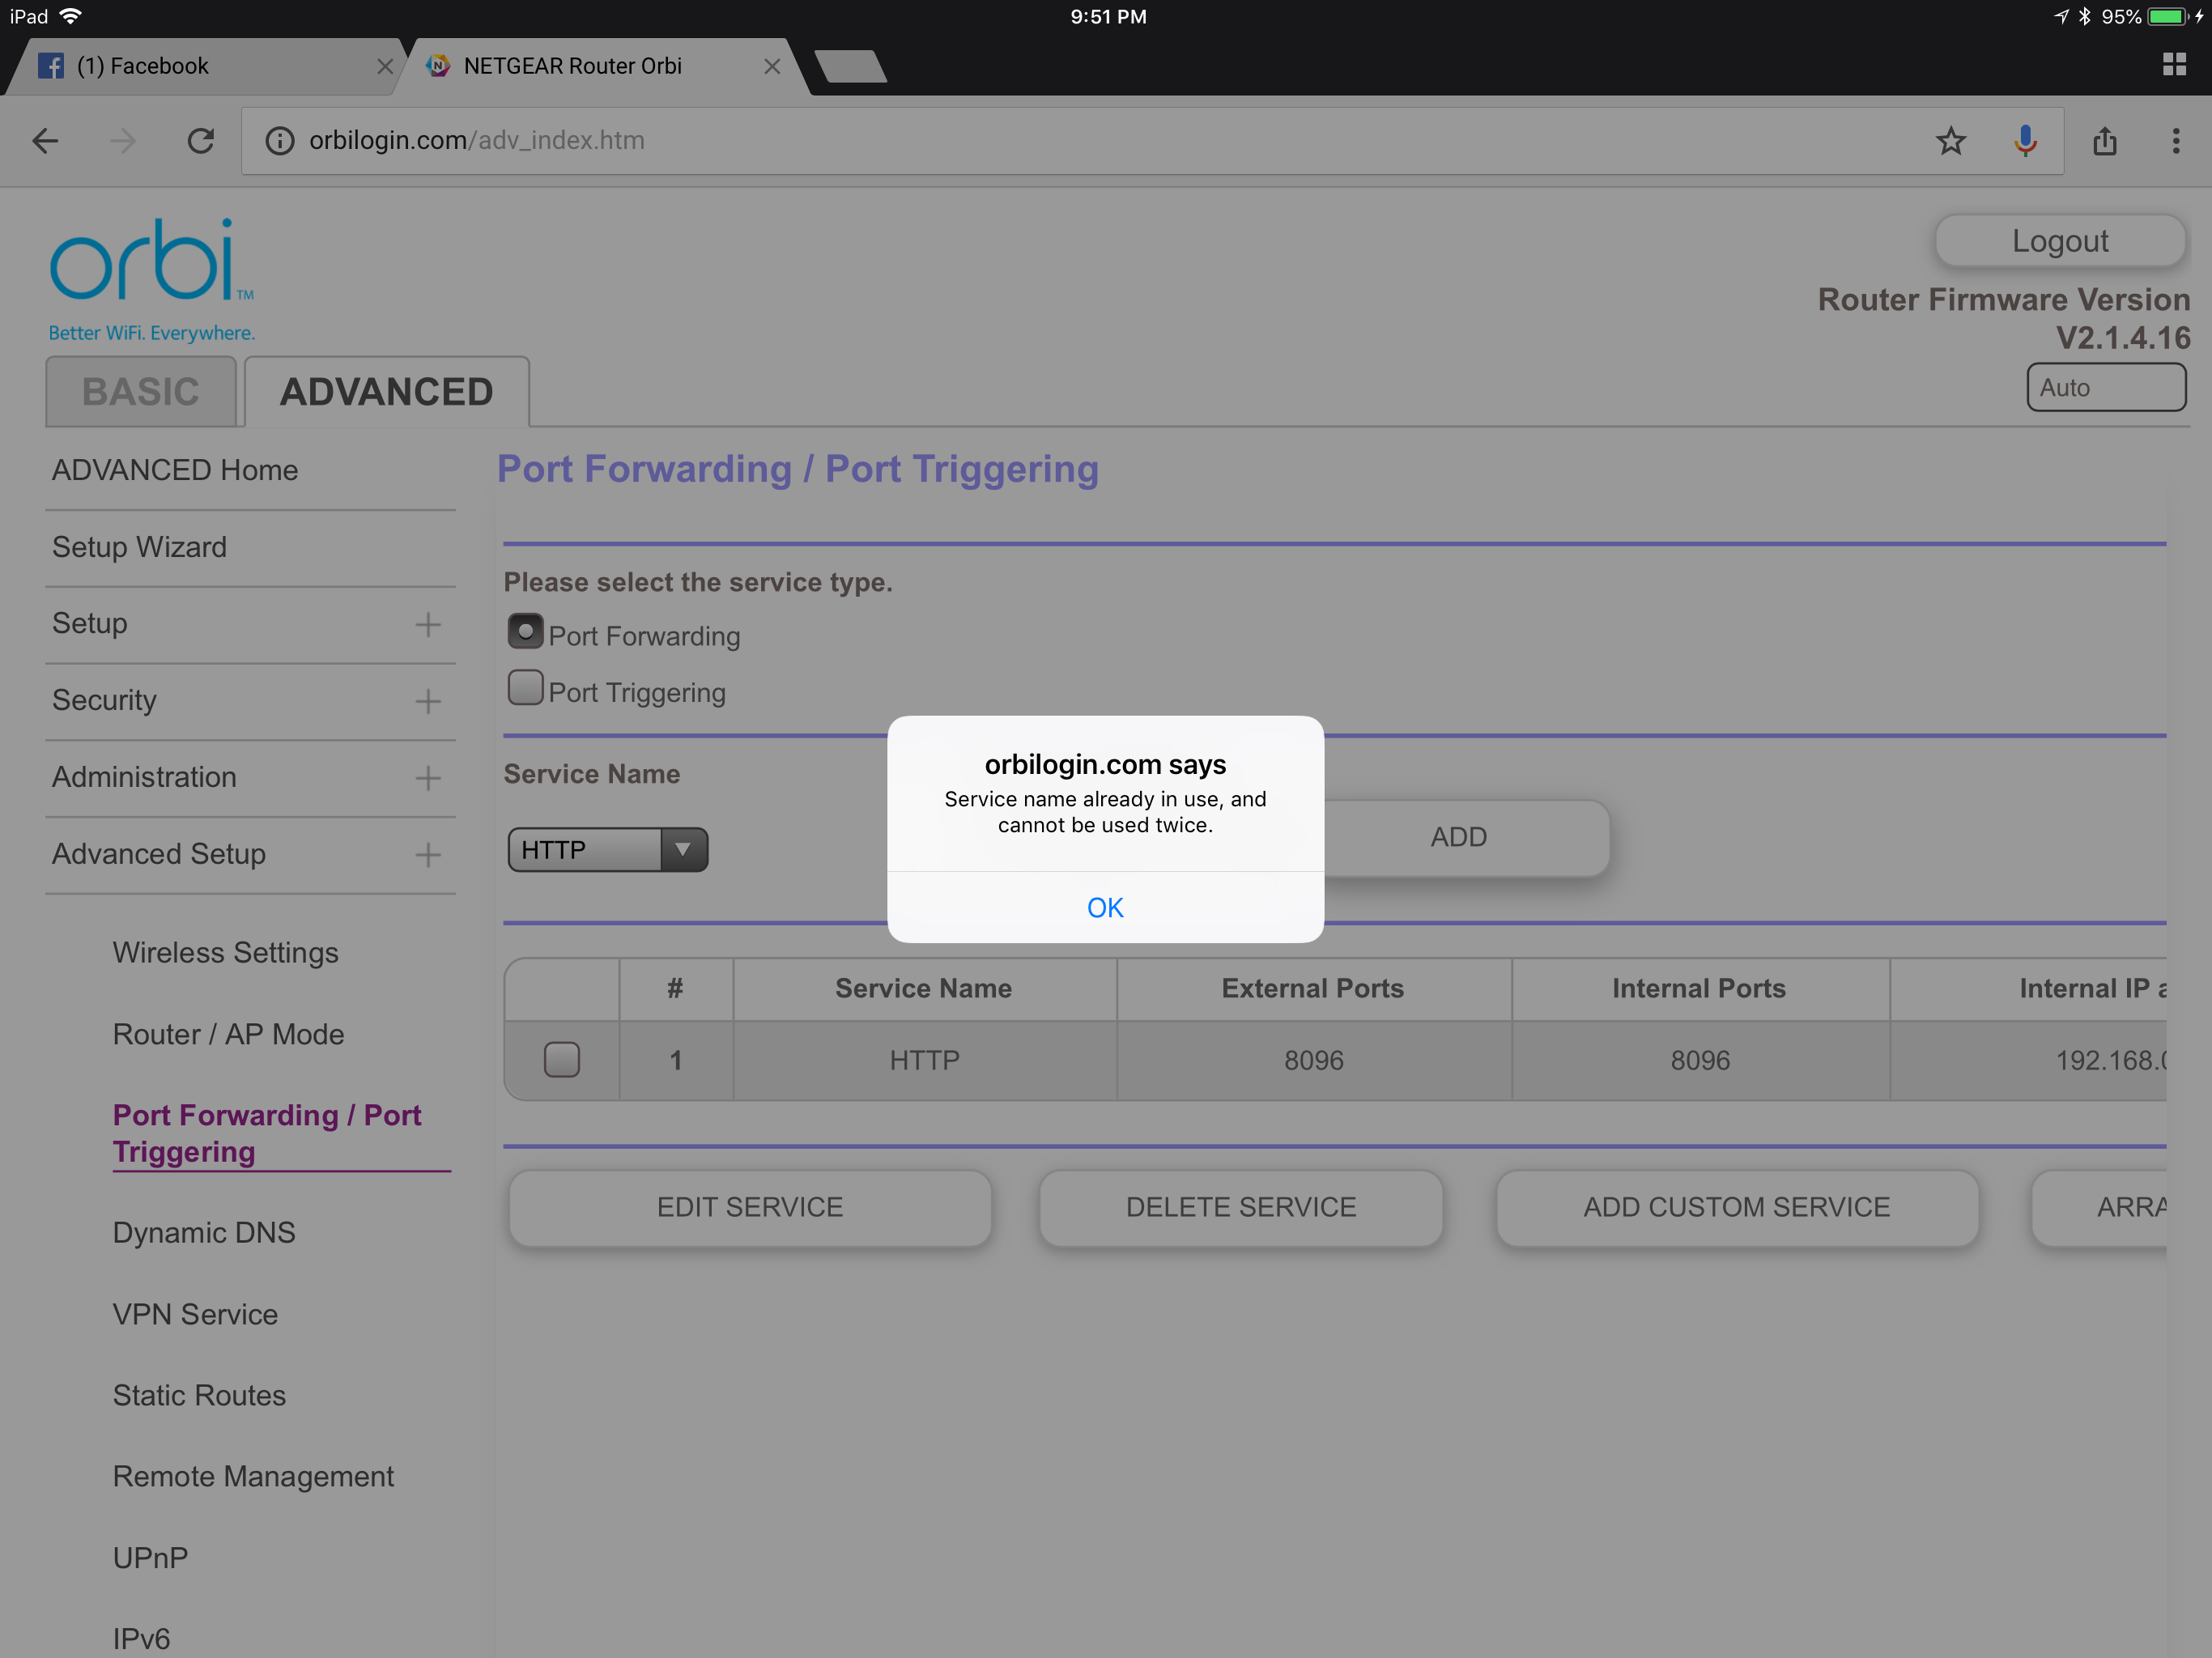Click the ADD CUSTOM SERVICE button
Viewport: 2212px width, 1658px height.
(x=1736, y=1207)
